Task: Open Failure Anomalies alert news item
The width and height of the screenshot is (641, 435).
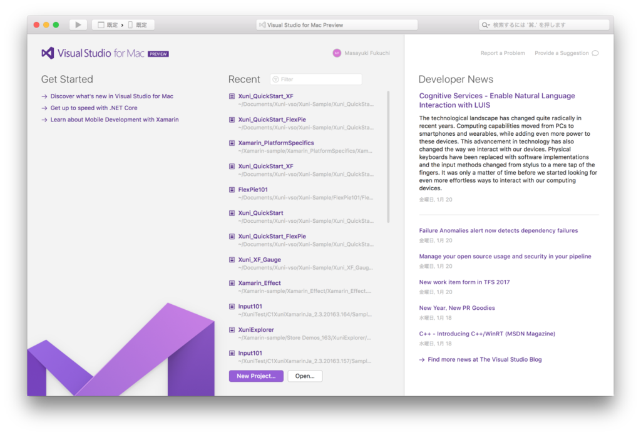Action: point(498,230)
